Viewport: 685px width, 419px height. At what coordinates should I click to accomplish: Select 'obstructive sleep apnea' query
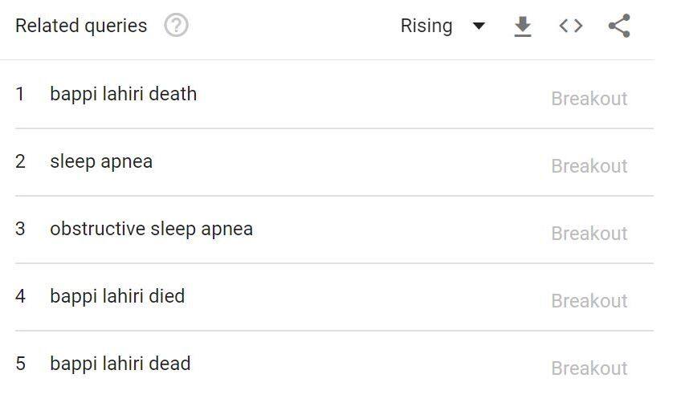click(x=151, y=229)
